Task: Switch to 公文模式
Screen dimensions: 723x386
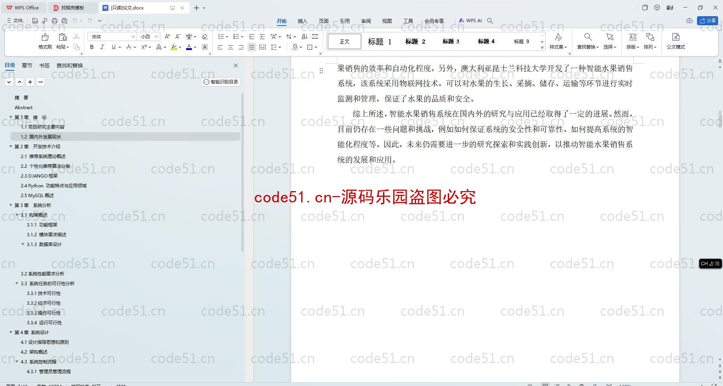Action: point(676,41)
